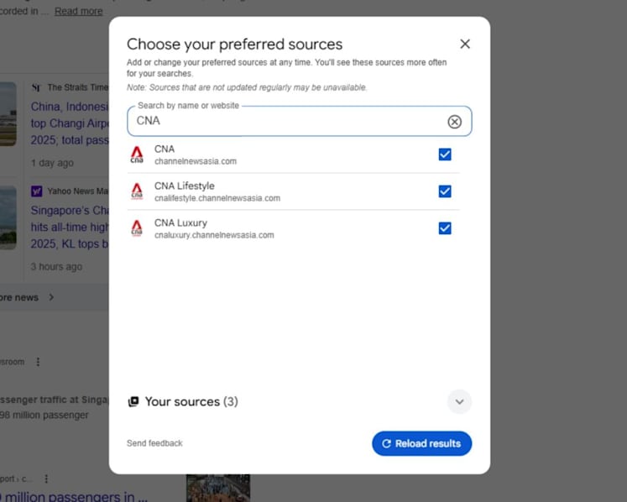Click the Your sources stack icon
Screen dimensions: 627x502
(133, 401)
